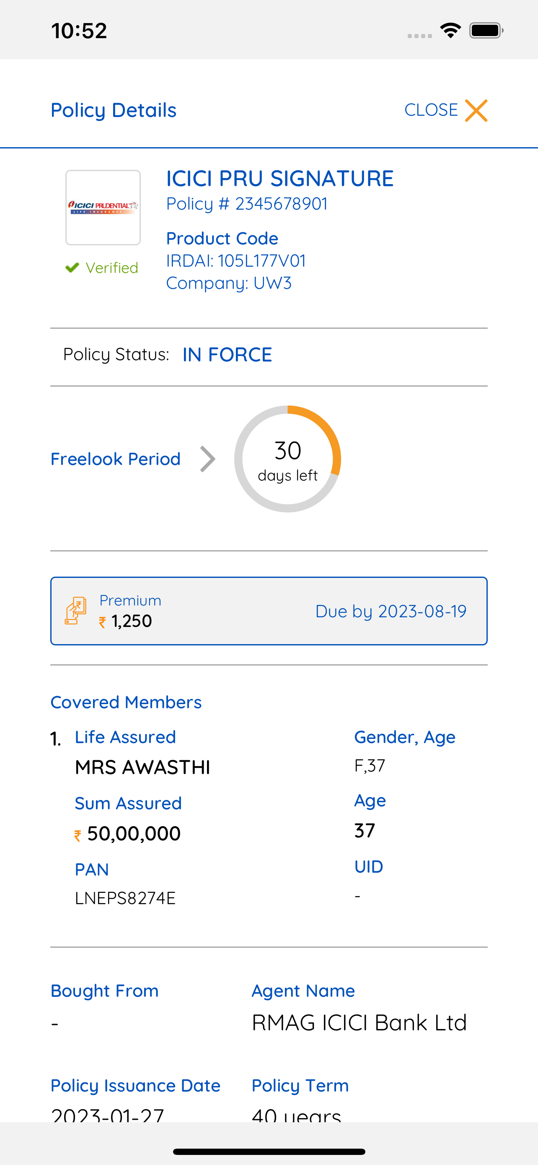
Task: Select ICICI PRU SIGNATURE policy title
Action: point(280,178)
